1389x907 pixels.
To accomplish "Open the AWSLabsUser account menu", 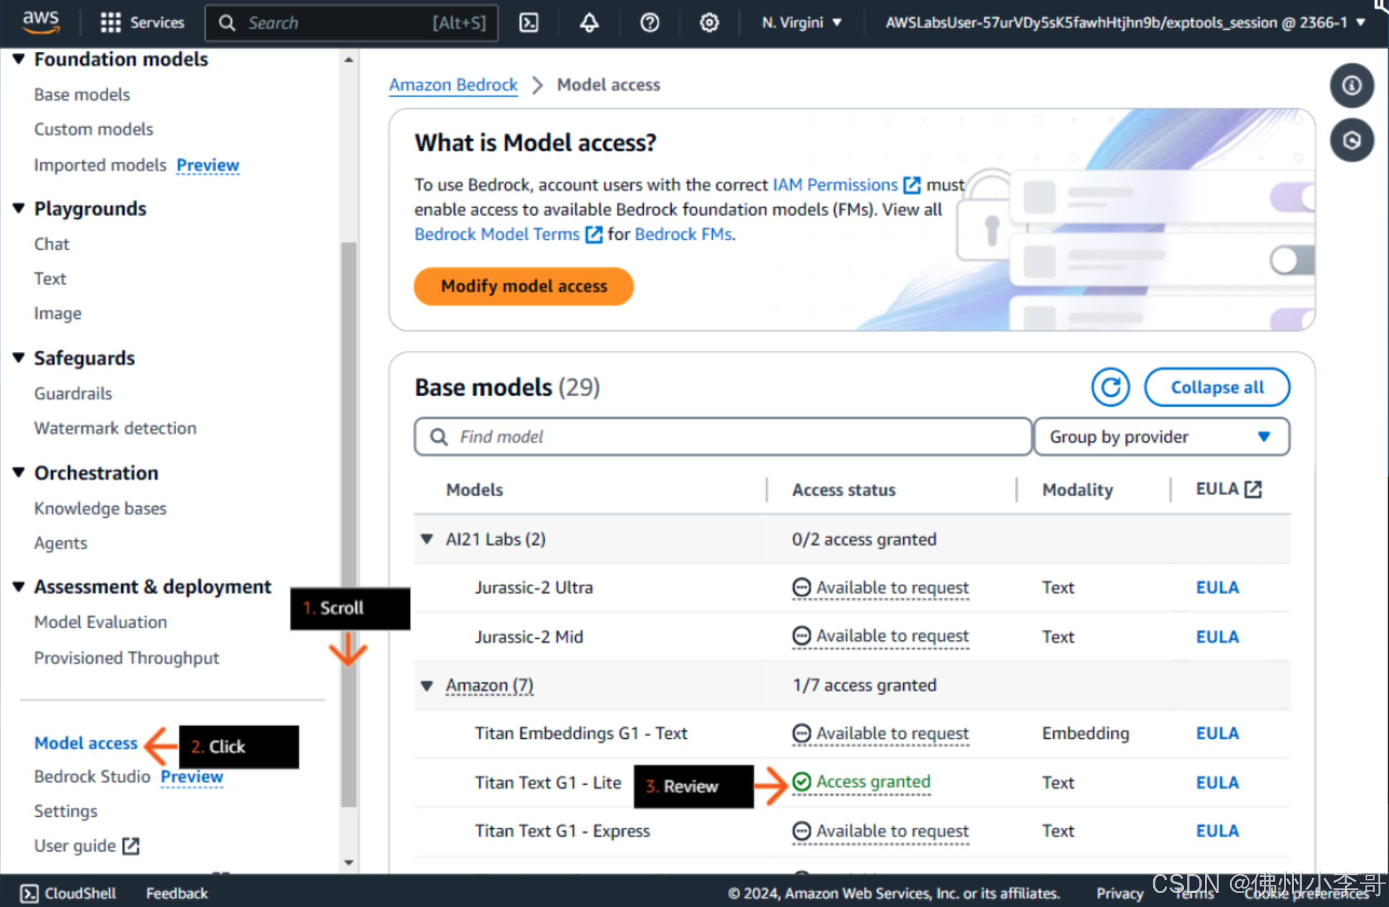I will click(1125, 23).
